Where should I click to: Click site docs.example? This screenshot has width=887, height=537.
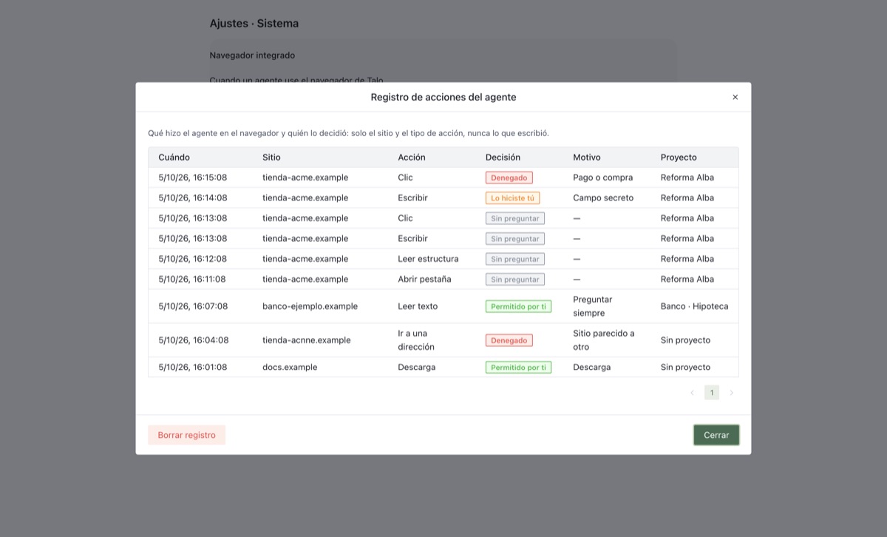point(290,367)
